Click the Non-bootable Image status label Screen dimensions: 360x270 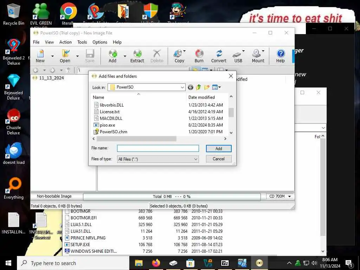click(x=54, y=196)
